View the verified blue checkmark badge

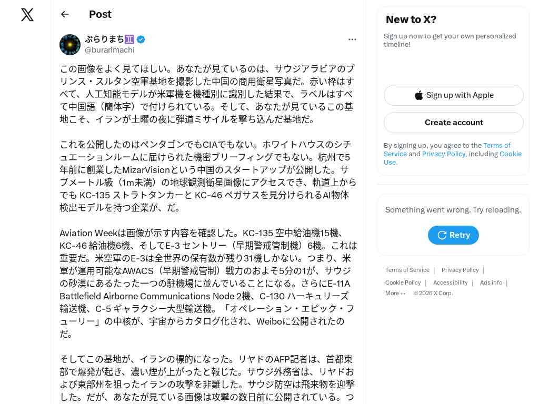pos(141,39)
